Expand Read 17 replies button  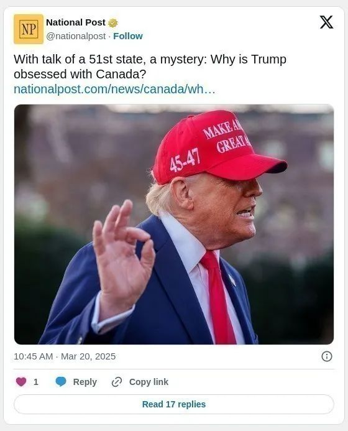click(x=174, y=404)
